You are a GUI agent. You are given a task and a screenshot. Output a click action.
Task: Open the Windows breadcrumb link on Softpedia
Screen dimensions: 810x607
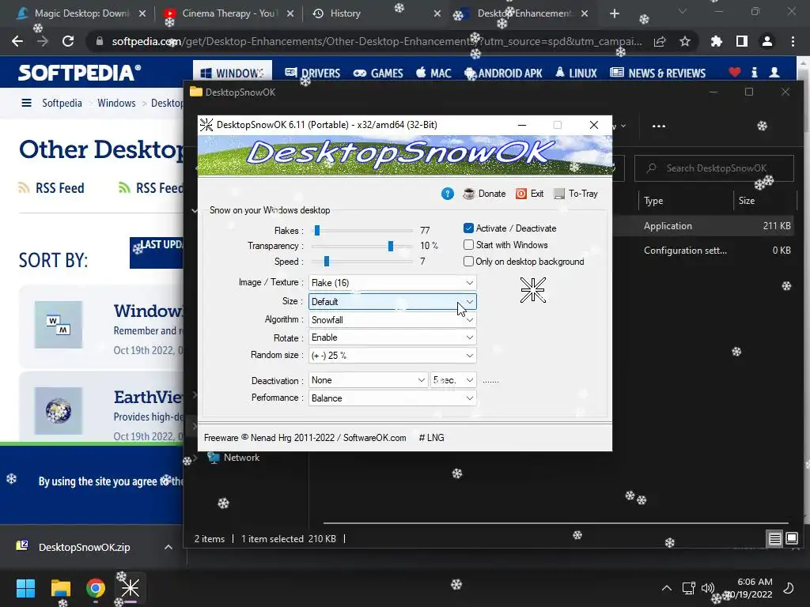click(116, 104)
